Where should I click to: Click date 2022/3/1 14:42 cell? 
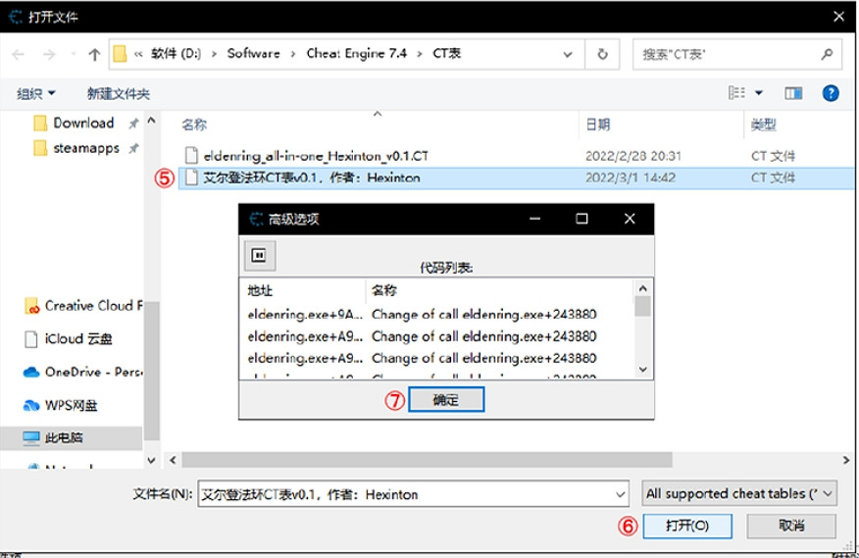click(x=630, y=178)
